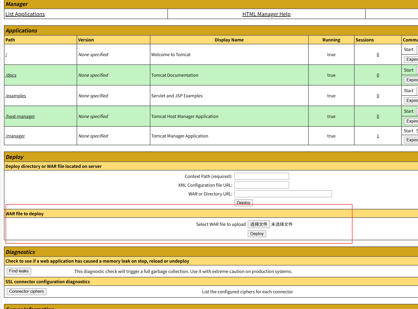Focus the Context Path (required) field

point(262,176)
